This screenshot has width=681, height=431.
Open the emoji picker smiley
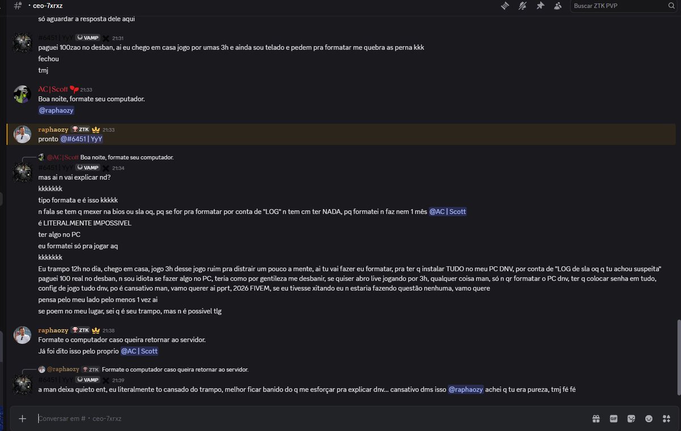point(649,419)
